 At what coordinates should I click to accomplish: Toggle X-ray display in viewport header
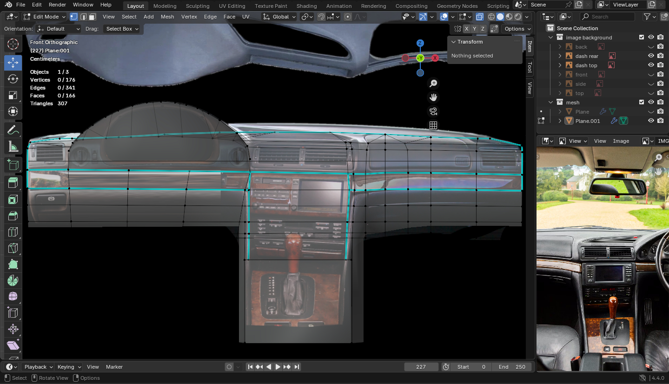coord(480,17)
